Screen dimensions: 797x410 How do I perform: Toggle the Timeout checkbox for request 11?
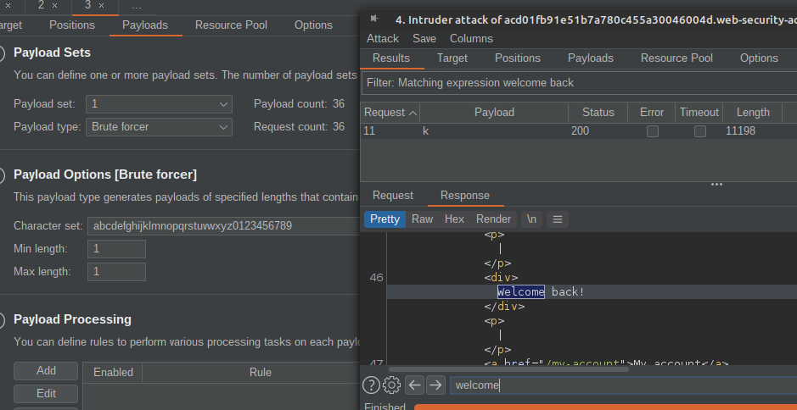[699, 131]
